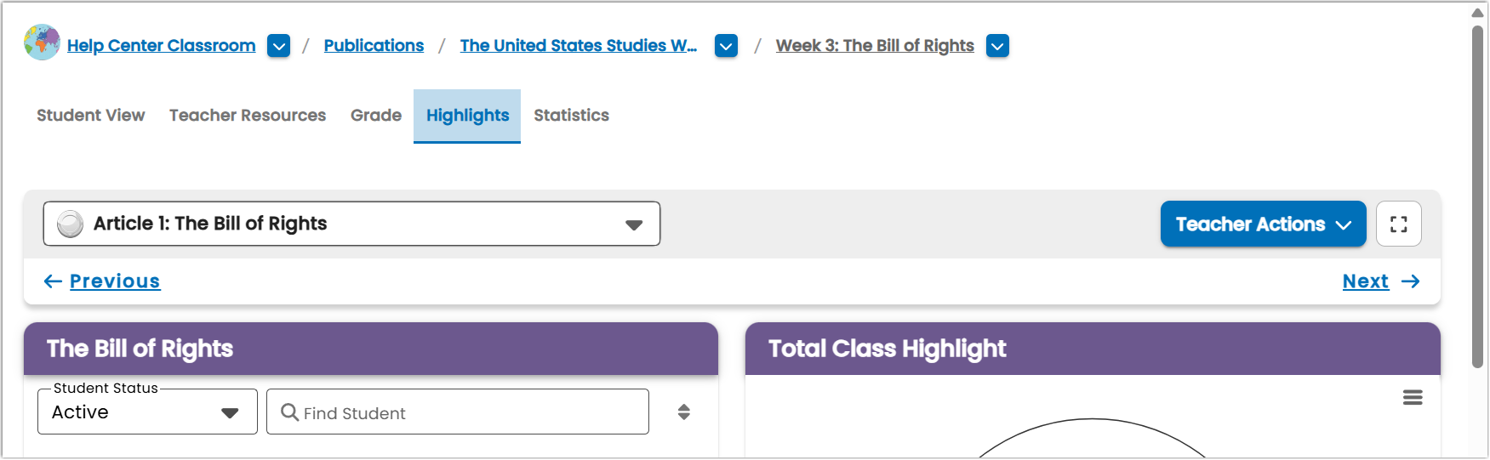Click the vertical page scrollbar thumb
Viewport: 1490px width, 460px height.
click(1478, 196)
